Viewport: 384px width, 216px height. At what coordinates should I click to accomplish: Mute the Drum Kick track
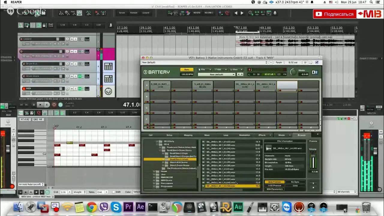[x=72, y=64]
